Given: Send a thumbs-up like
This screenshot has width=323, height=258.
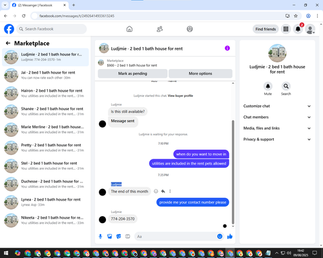Looking at the screenshot, I should tap(230, 237).
